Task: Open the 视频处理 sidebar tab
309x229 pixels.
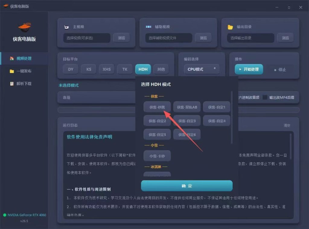Action: [x=24, y=58]
